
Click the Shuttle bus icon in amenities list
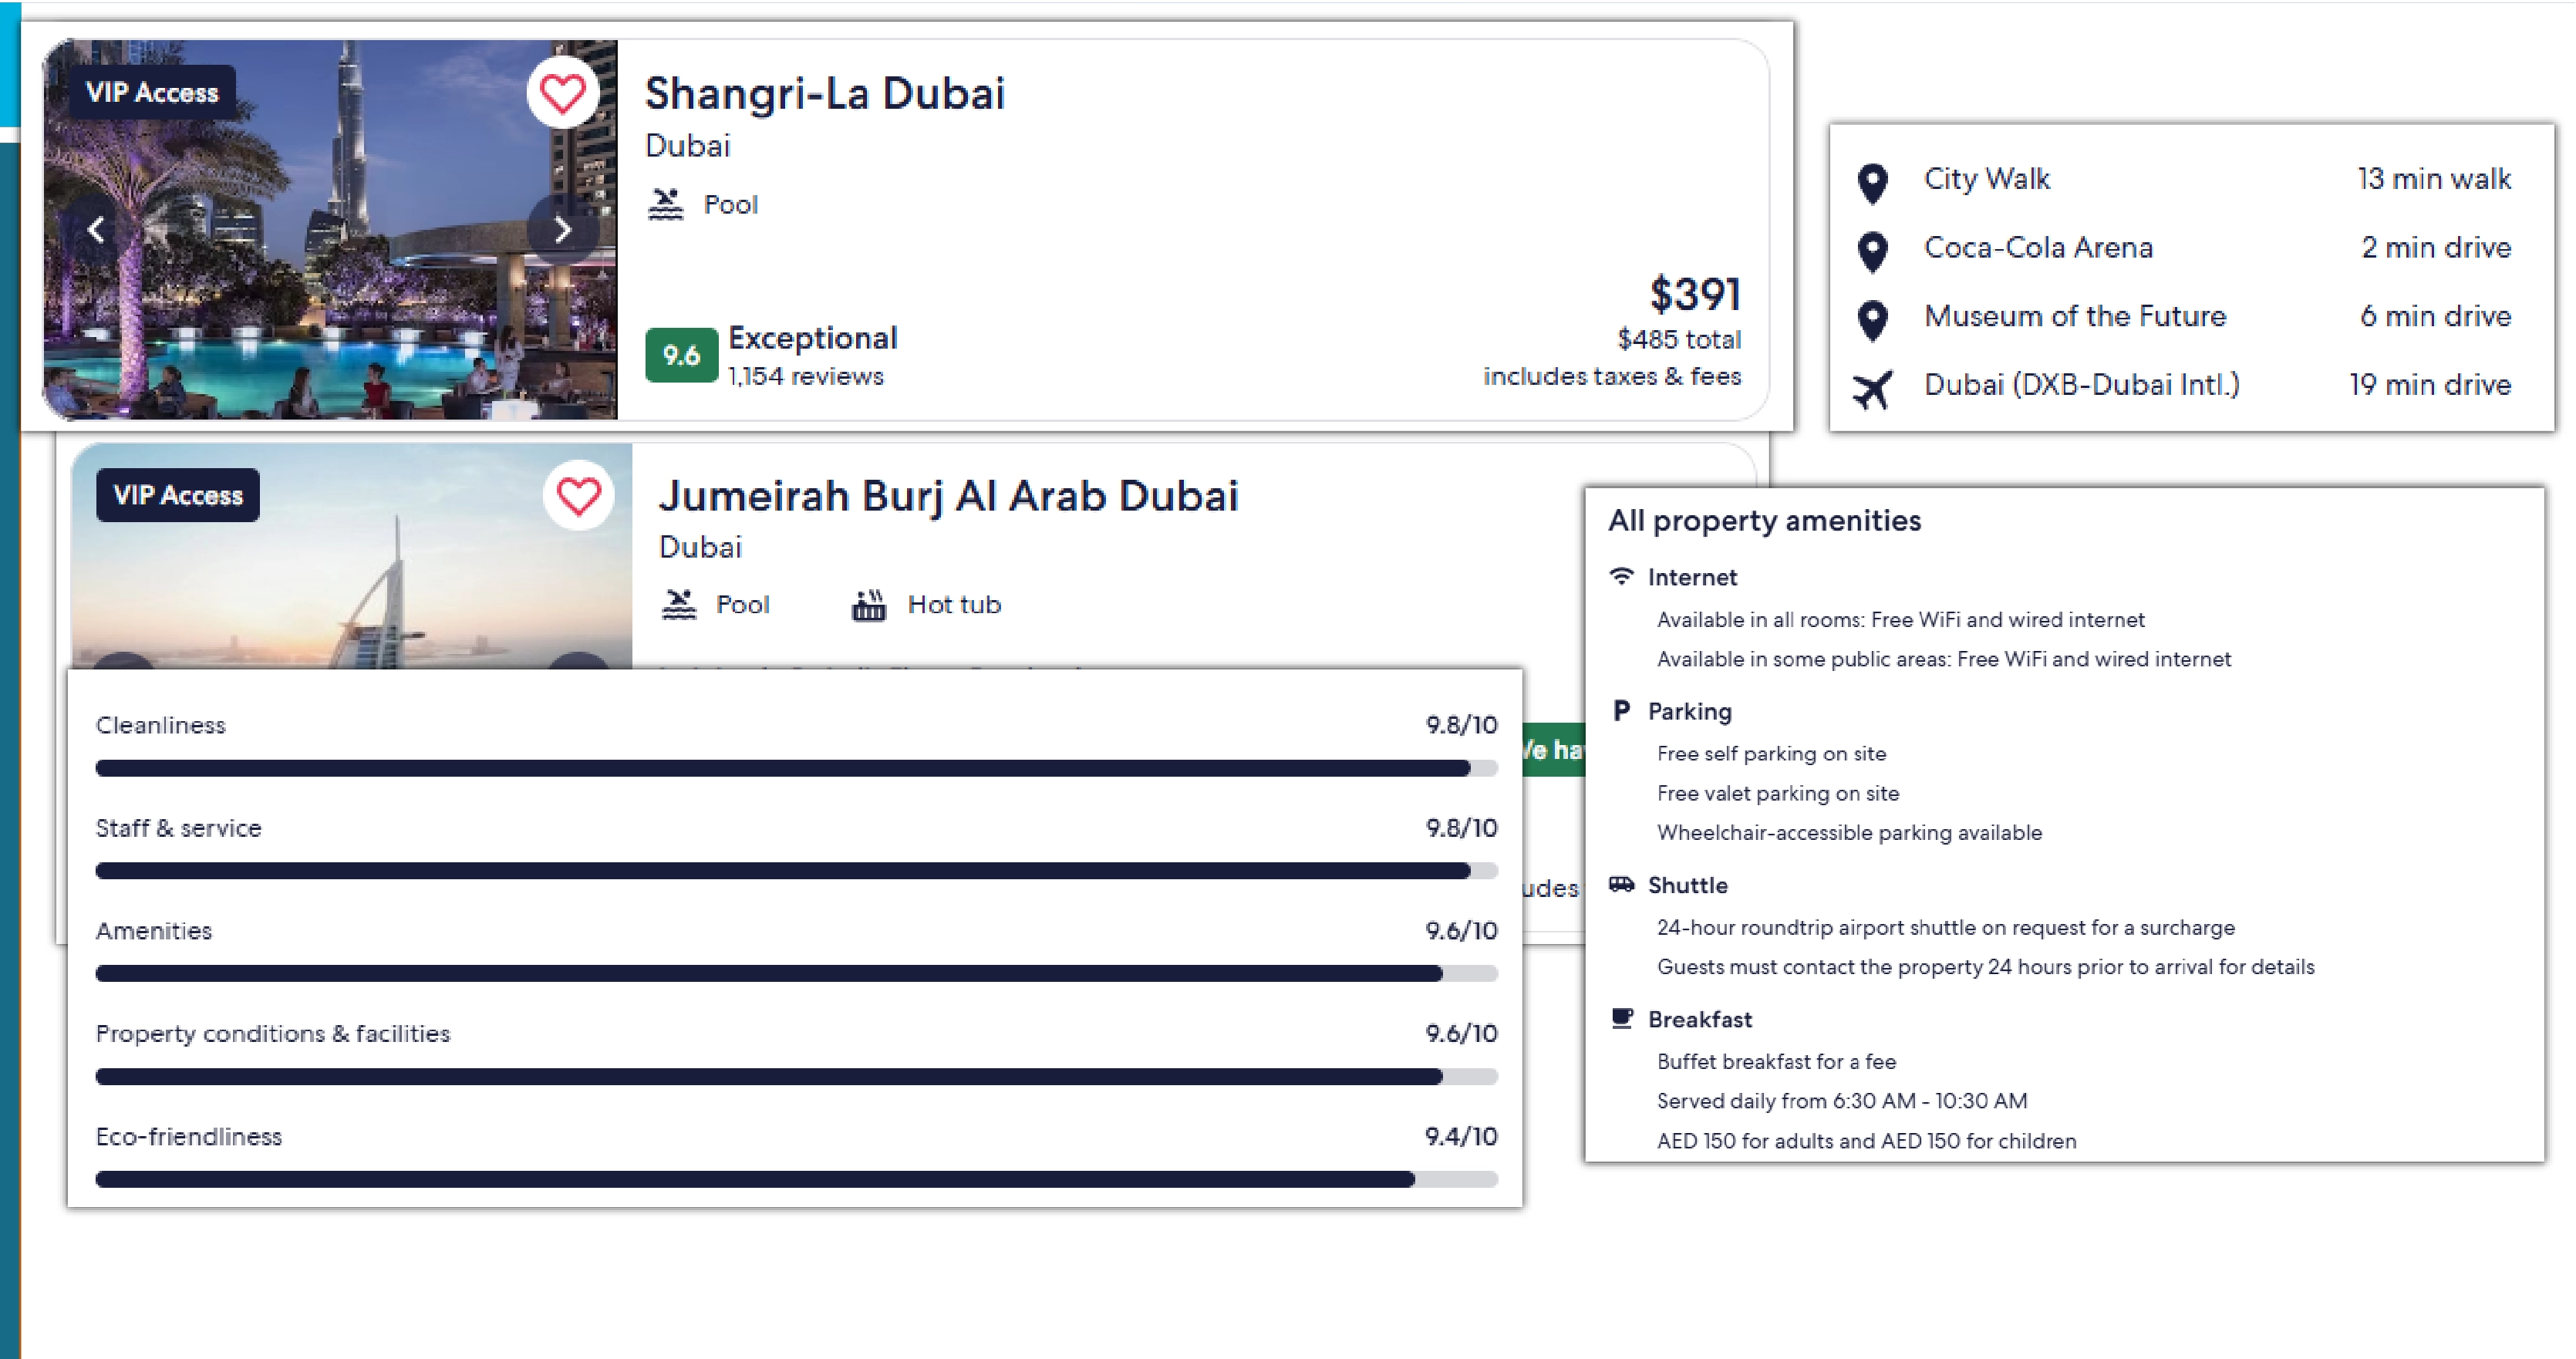[x=1621, y=884]
